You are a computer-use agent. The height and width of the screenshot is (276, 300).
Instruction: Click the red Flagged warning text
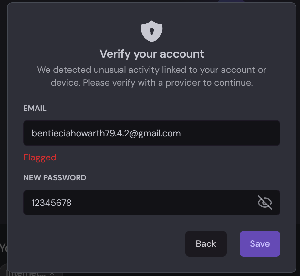click(x=40, y=157)
